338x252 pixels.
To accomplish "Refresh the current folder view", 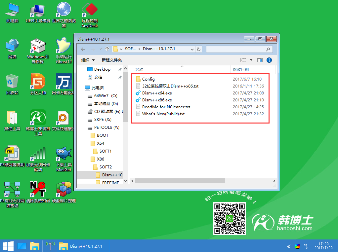I will (198, 49).
